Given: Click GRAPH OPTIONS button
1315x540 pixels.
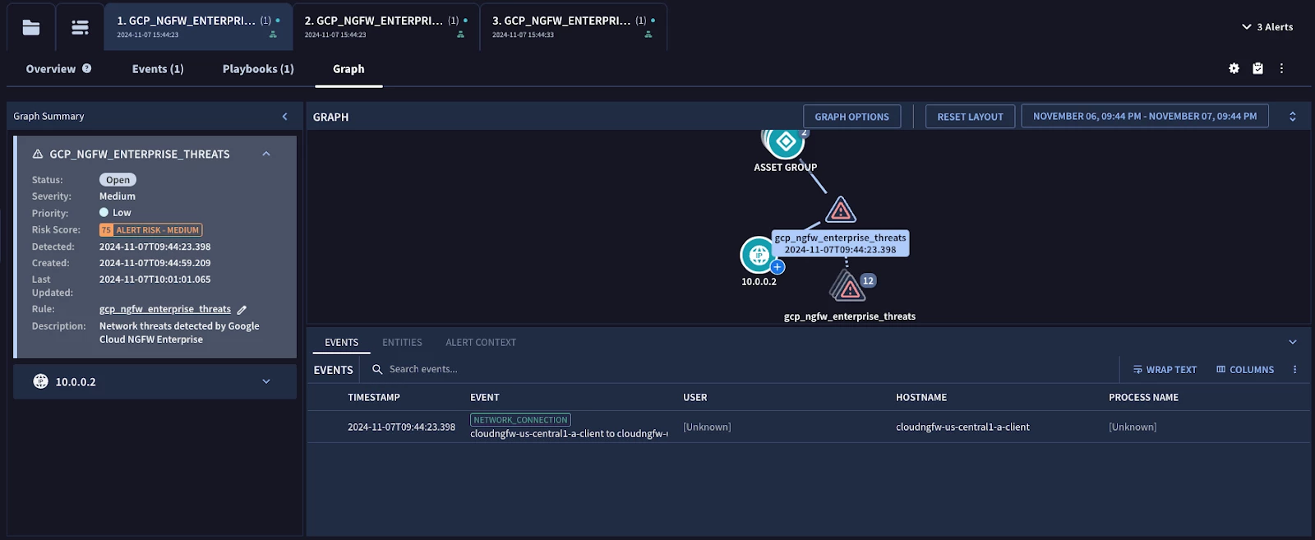Looking at the screenshot, I should [x=851, y=117].
